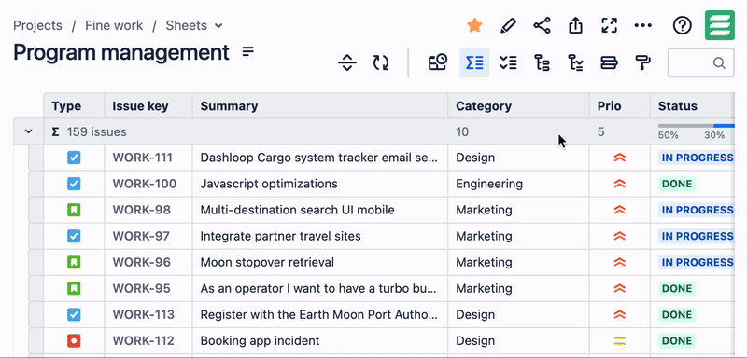Click the export upload icon

[x=576, y=25]
